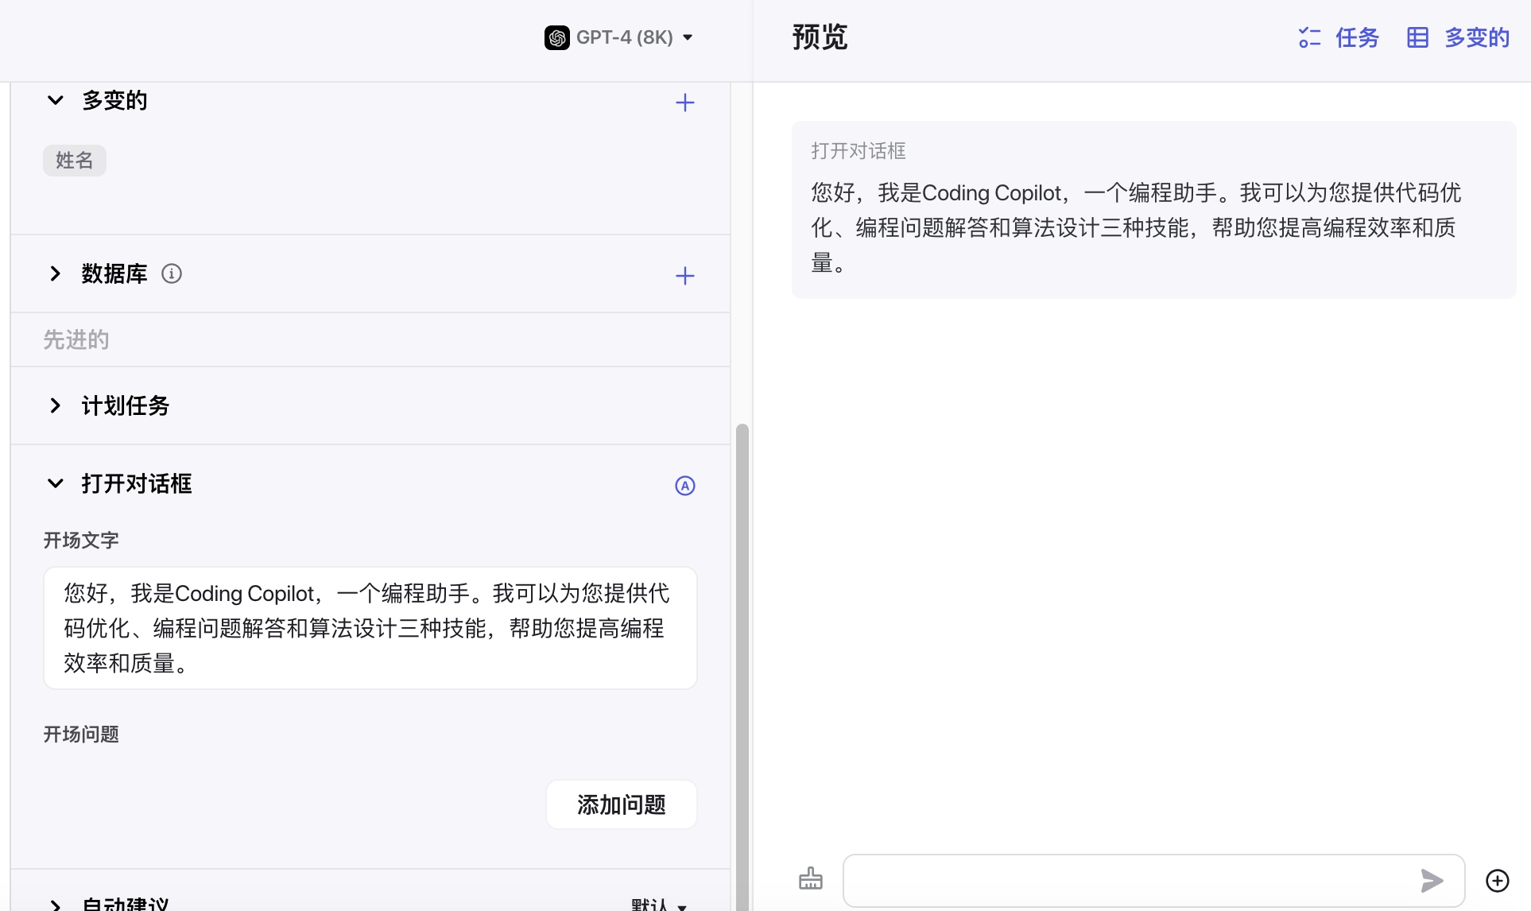Click the plus icon to add a 多变的 variable
This screenshot has height=911, width=1531.
tap(684, 103)
